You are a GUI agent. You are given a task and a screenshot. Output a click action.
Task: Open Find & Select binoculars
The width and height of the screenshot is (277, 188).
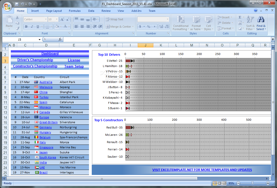point(261,23)
